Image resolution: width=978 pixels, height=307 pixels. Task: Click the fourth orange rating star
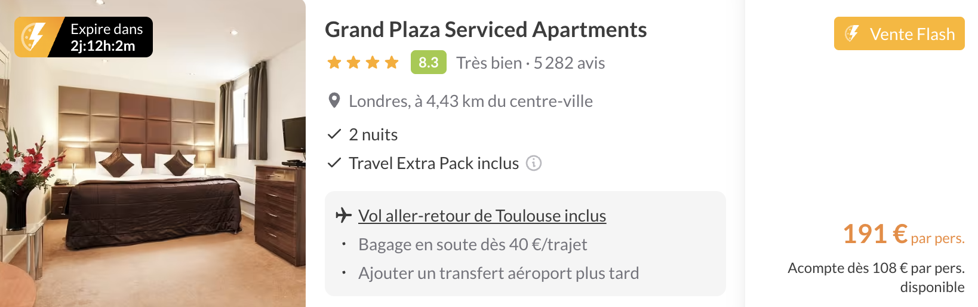(392, 62)
